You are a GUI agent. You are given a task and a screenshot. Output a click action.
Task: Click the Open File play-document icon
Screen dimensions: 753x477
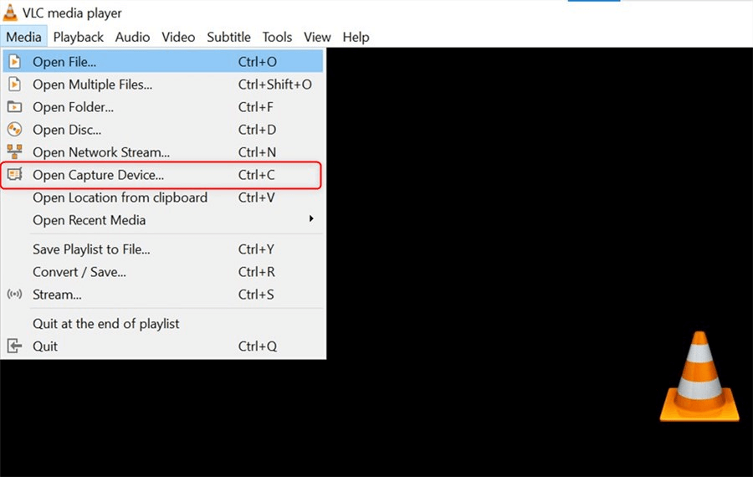15,61
